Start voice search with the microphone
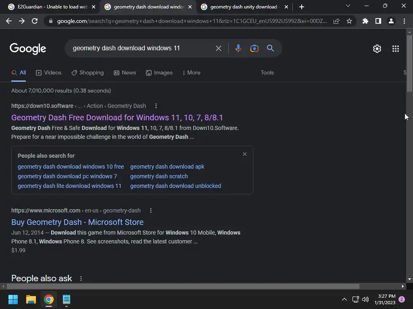 click(238, 48)
